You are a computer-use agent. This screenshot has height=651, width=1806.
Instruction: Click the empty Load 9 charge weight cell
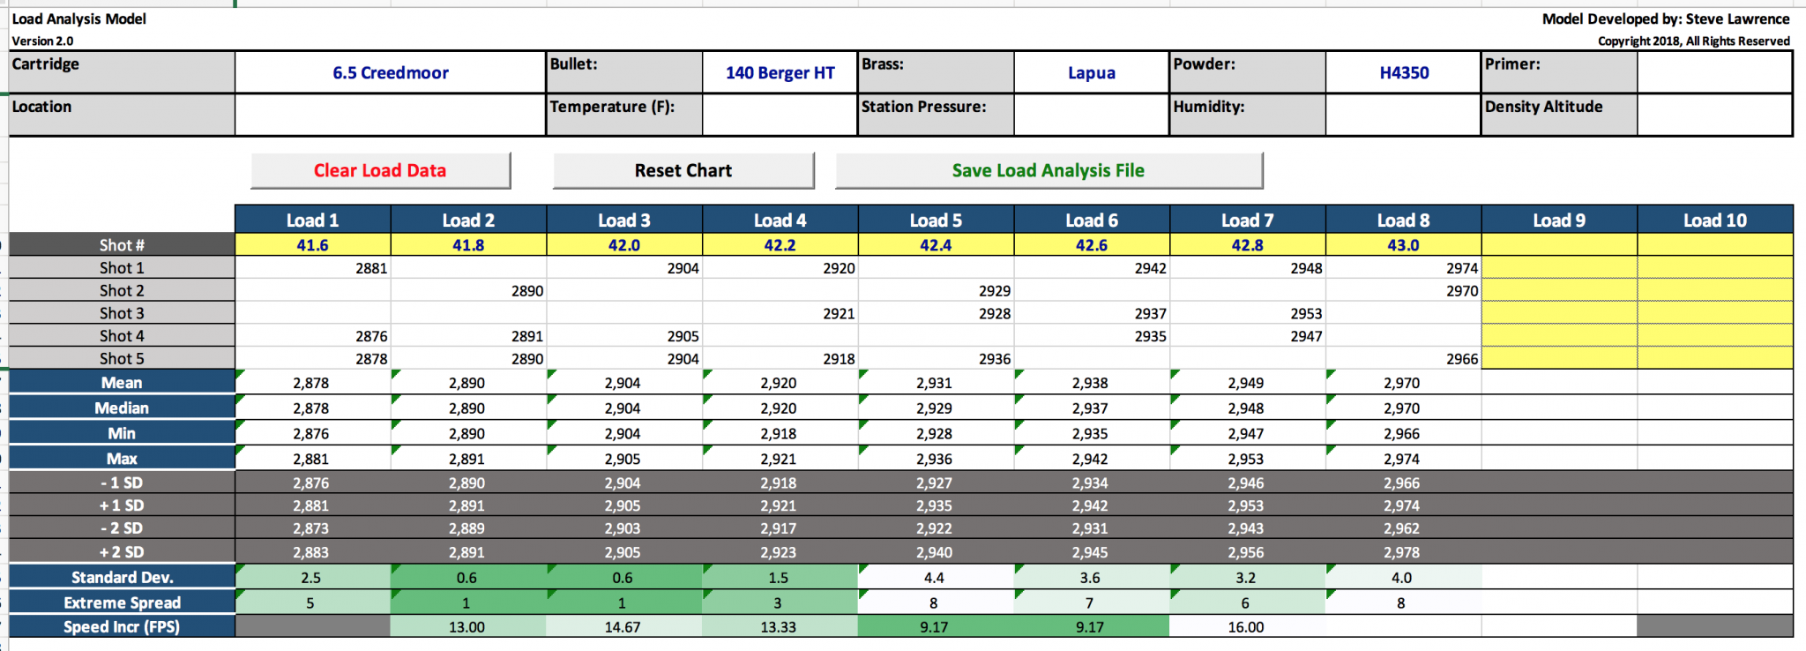(1559, 244)
